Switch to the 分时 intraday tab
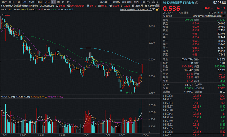This screenshot has width=227, height=137. (x=4, y=2)
